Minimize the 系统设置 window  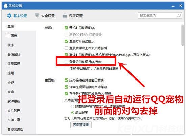(173, 6)
